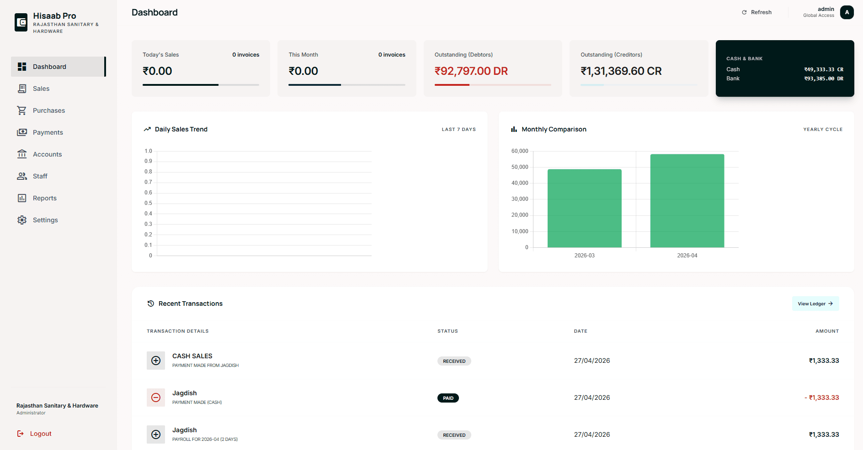Click the Dashboard grid icon in sidebar
The image size is (863, 450).
(22, 67)
